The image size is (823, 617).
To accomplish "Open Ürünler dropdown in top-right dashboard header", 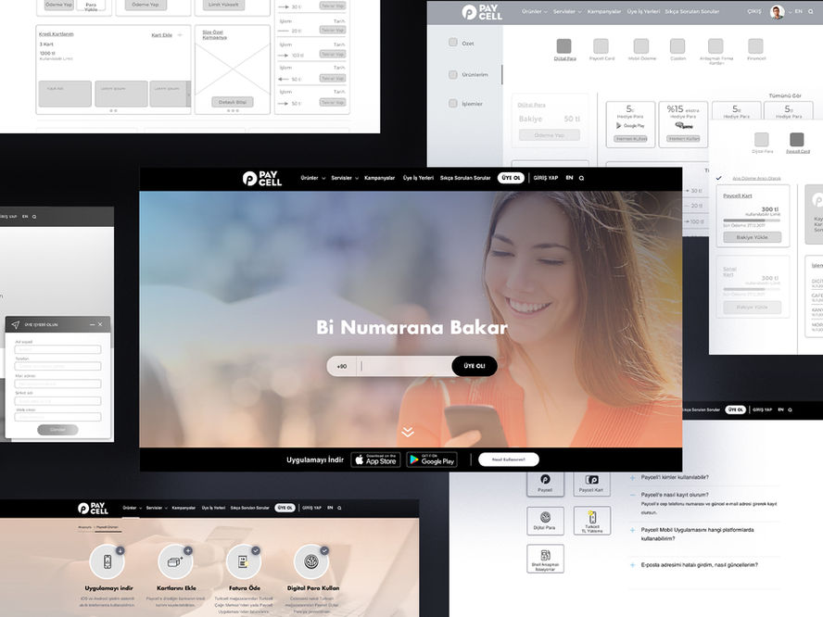I will (x=535, y=11).
